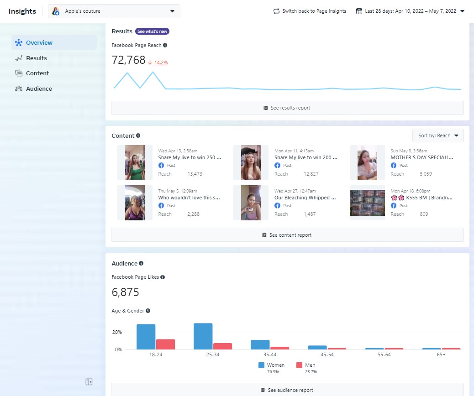
Task: Click the calendar icon for date range
Action: pos(359,11)
